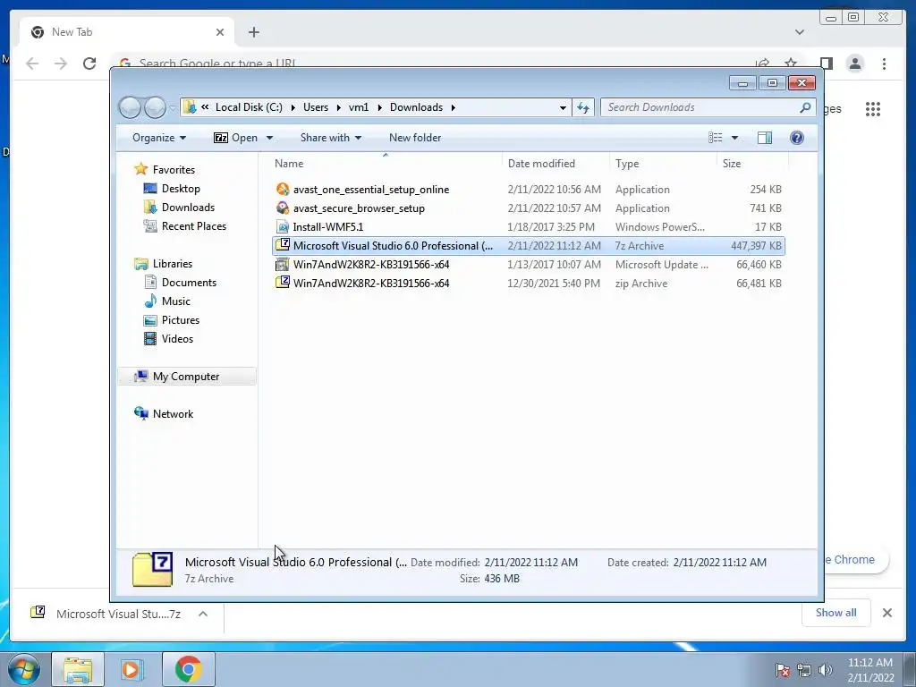Bookmark page with the star icon
The image size is (916, 687).
[x=791, y=64]
